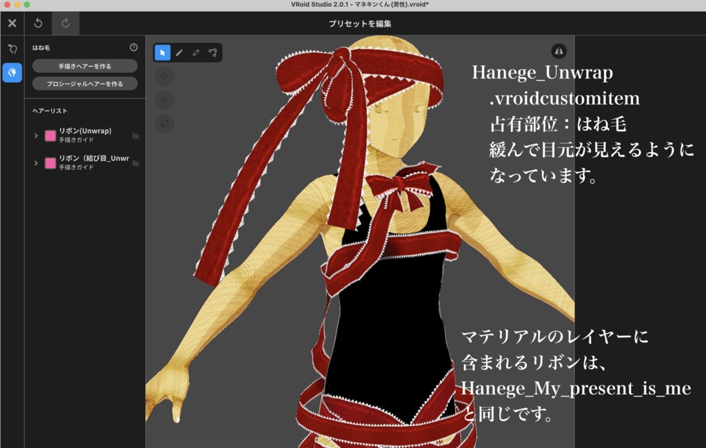
Task: Select the eraser tool in the toolbar
Action: (196, 53)
